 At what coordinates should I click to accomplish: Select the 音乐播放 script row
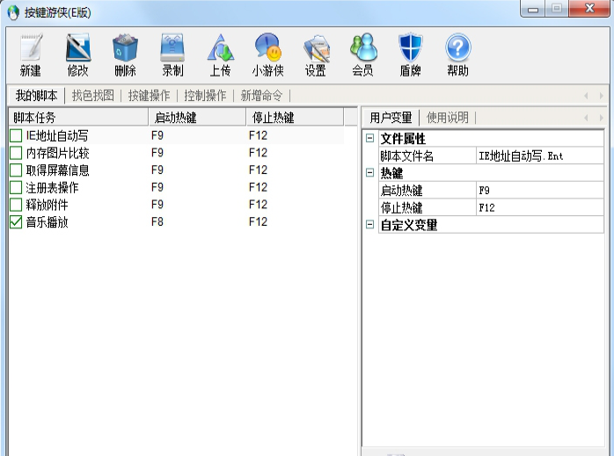point(176,221)
